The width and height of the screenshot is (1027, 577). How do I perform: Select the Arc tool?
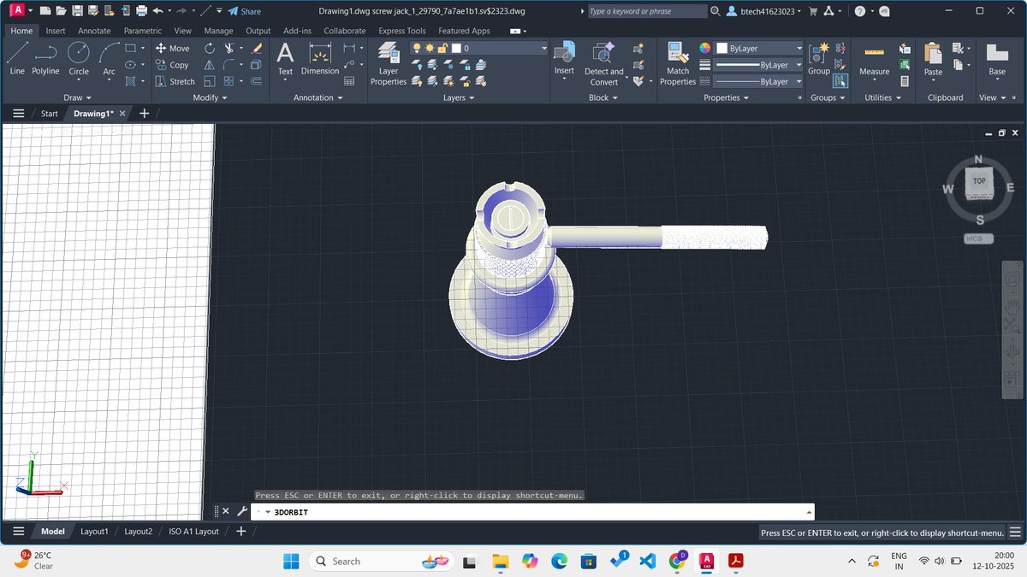[x=109, y=58]
